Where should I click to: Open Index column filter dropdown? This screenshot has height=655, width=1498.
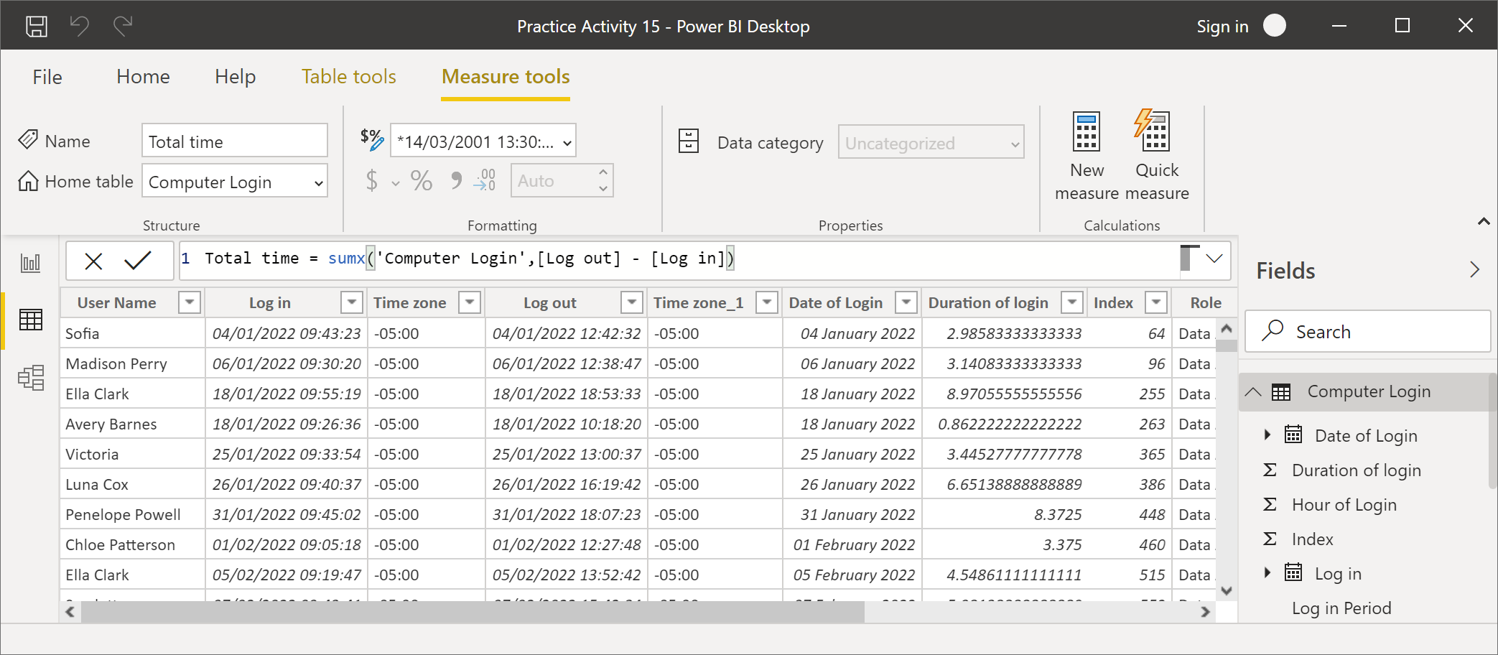click(x=1156, y=302)
